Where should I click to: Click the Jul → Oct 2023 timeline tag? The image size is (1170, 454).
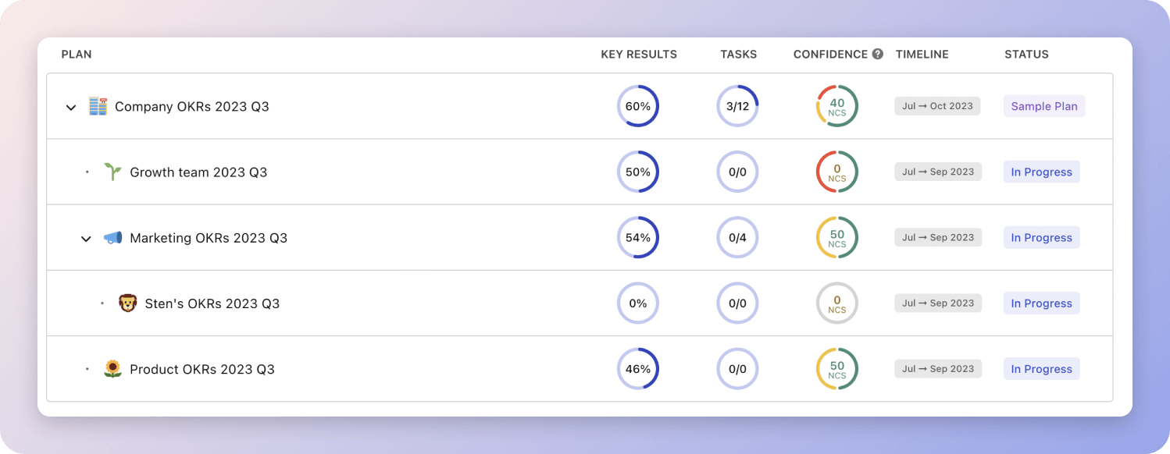[x=937, y=107]
